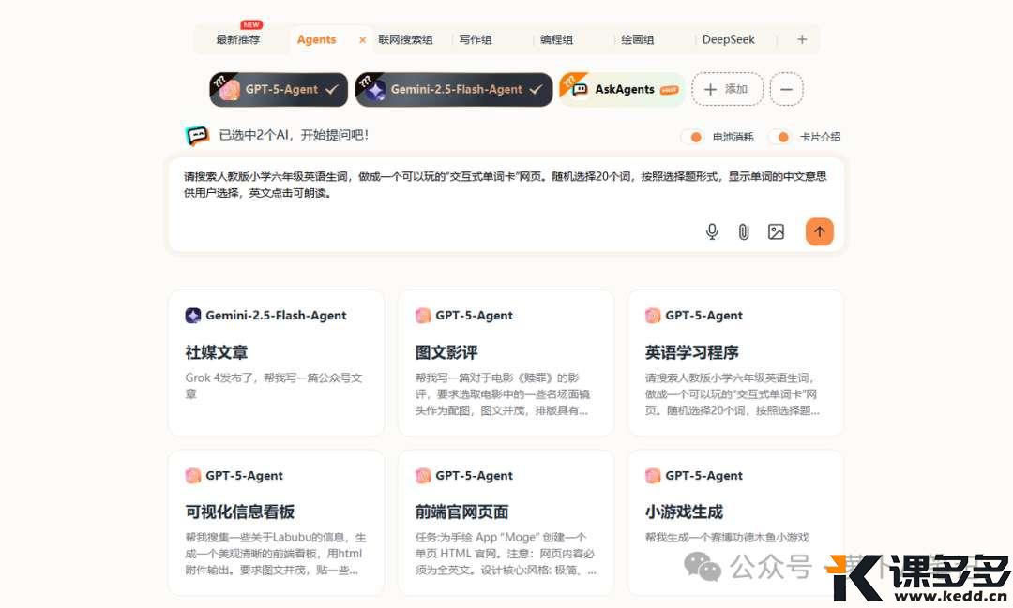Click the minus button to remove an AI
Image resolution: width=1013 pixels, height=608 pixels.
[786, 89]
